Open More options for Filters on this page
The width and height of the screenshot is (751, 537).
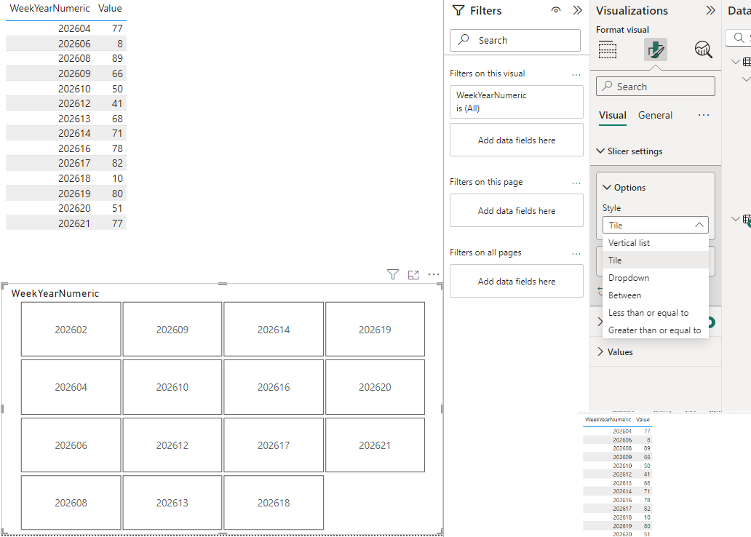click(576, 183)
